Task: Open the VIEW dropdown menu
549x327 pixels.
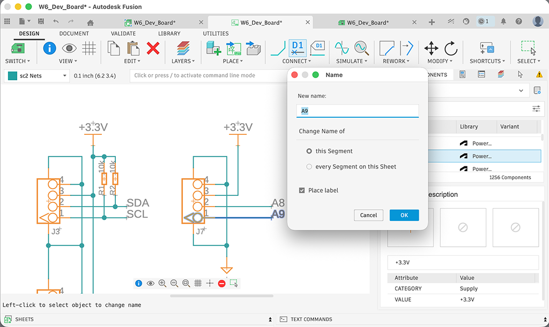Action: coord(68,61)
